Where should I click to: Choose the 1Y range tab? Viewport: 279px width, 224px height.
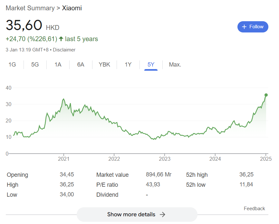click(x=128, y=64)
